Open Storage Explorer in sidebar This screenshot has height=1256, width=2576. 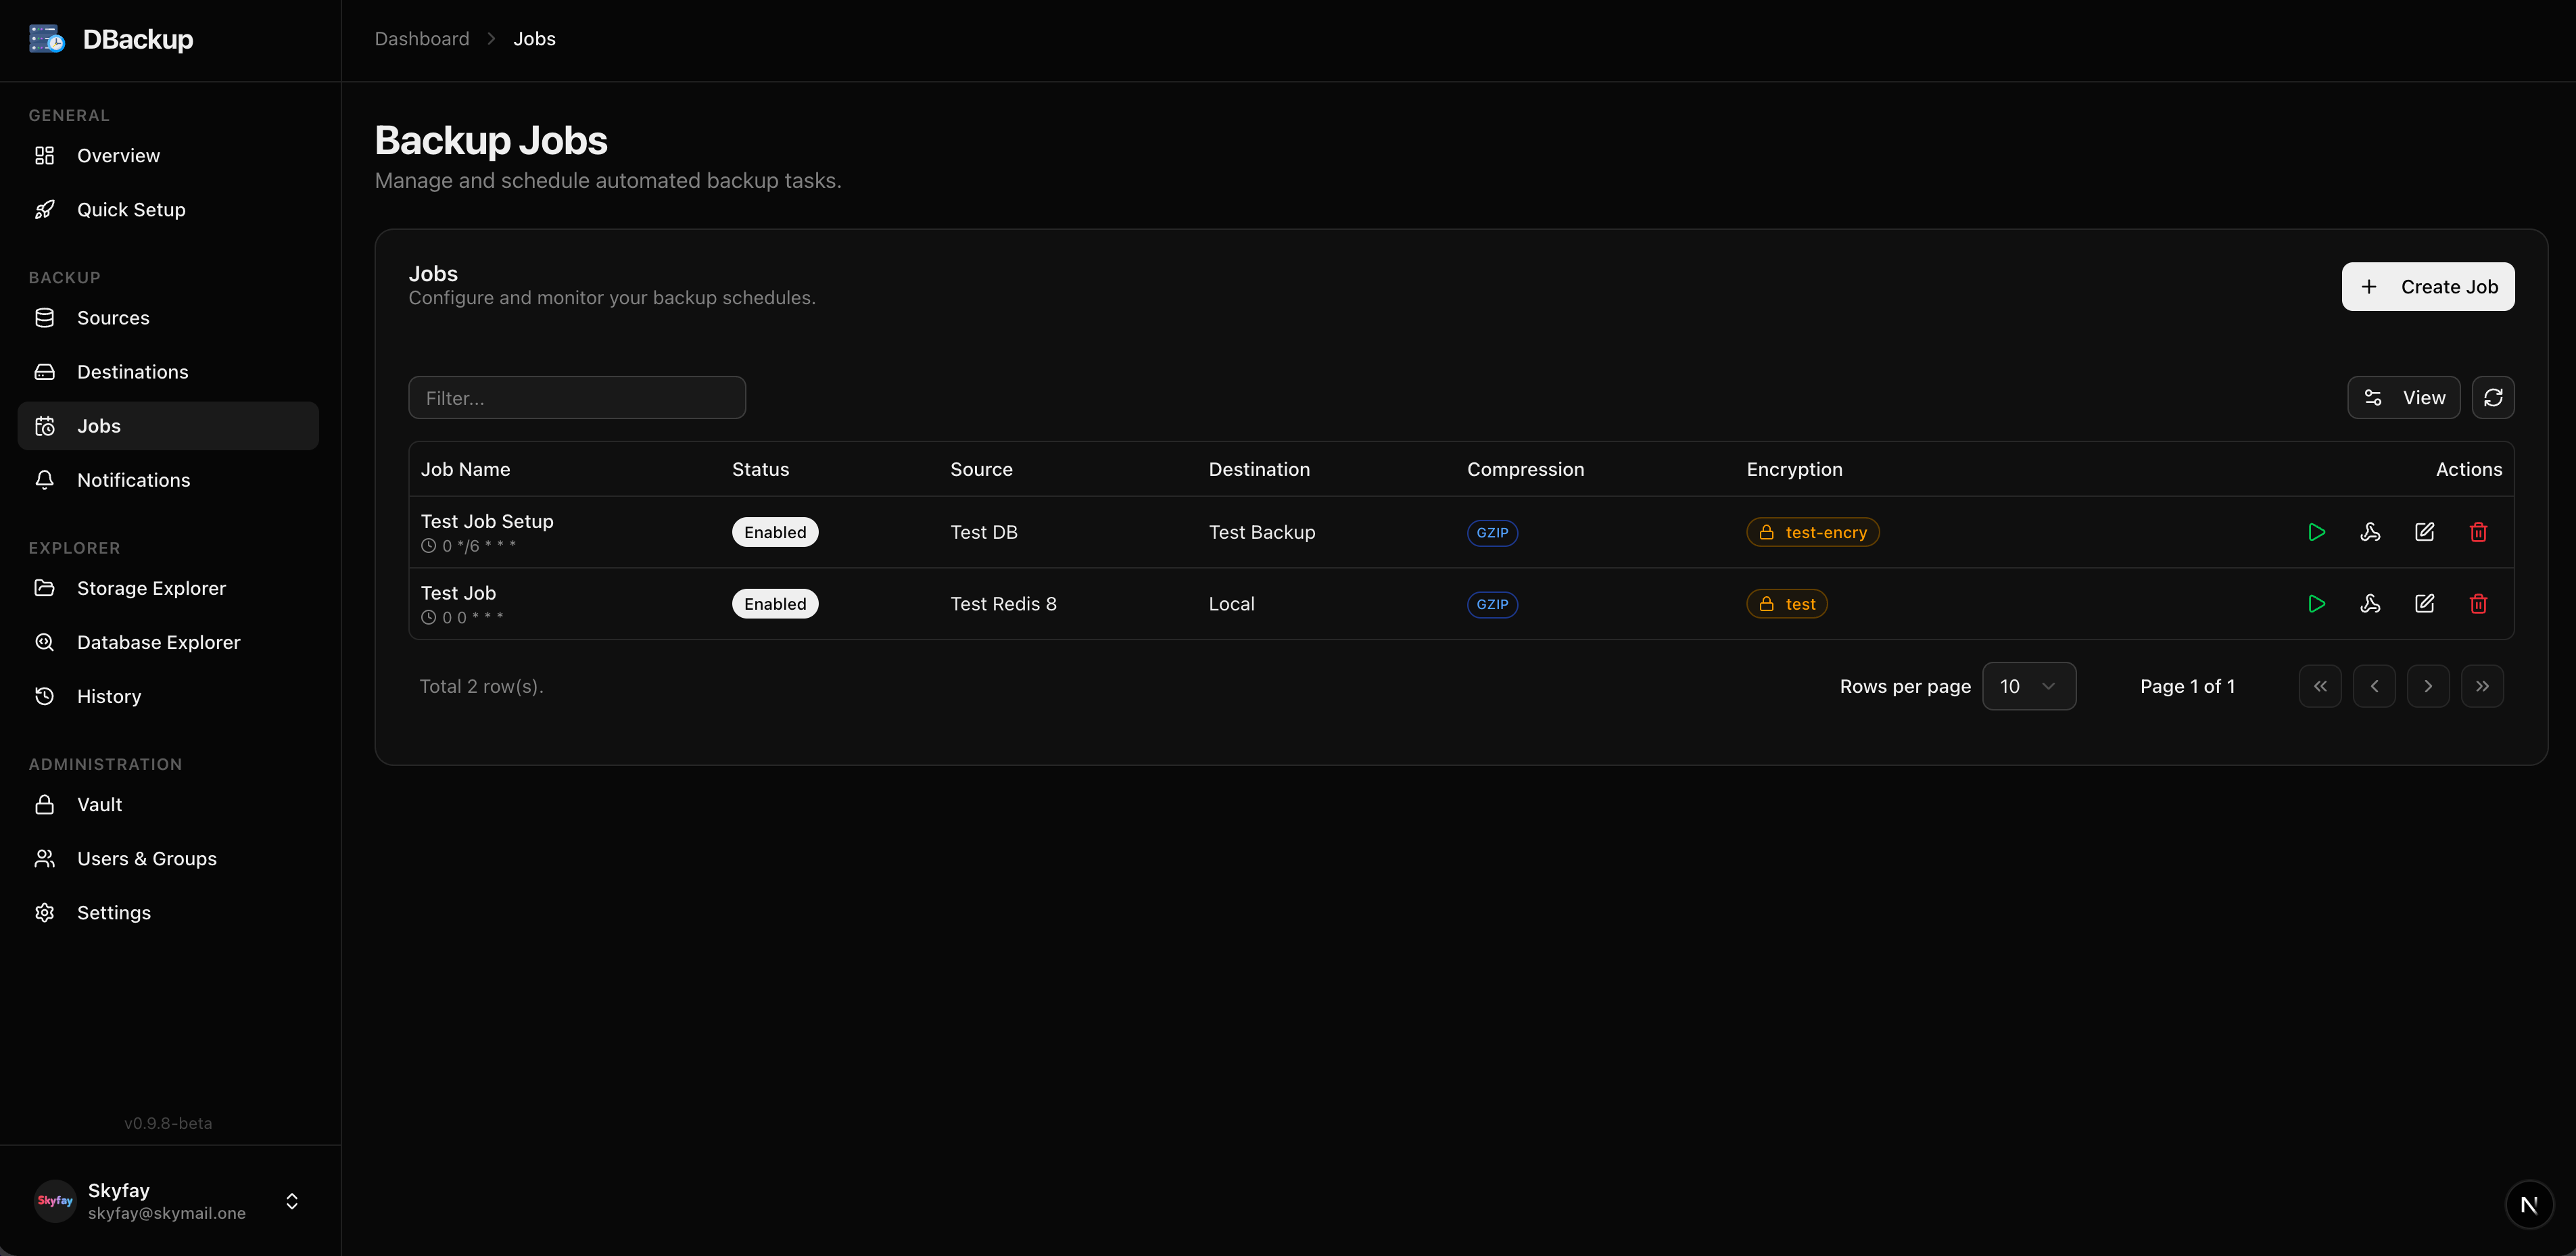click(151, 588)
